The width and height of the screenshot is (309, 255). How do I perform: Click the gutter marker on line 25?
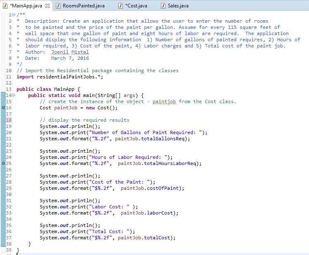[3, 163]
